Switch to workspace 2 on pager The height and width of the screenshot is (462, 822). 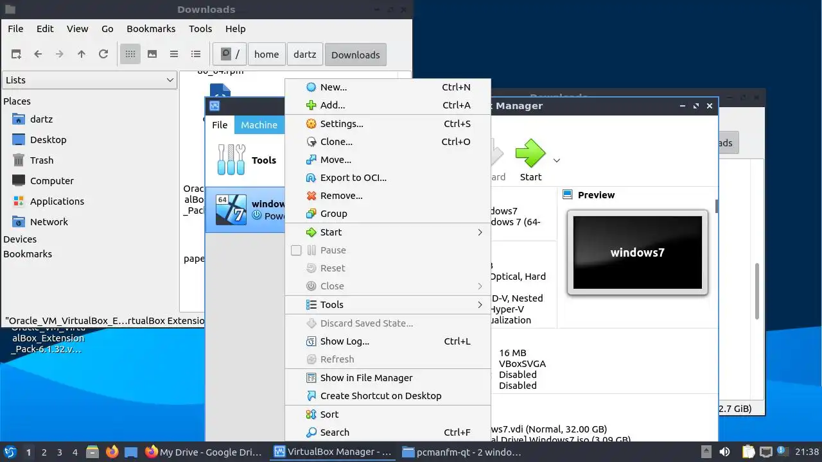tap(44, 452)
